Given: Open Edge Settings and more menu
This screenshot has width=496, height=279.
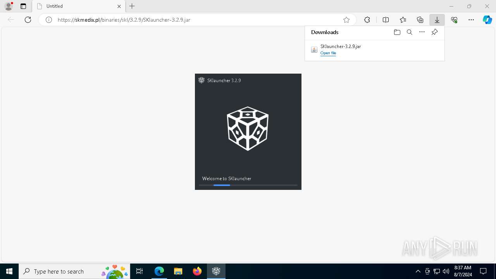Looking at the screenshot, I should [x=471, y=20].
